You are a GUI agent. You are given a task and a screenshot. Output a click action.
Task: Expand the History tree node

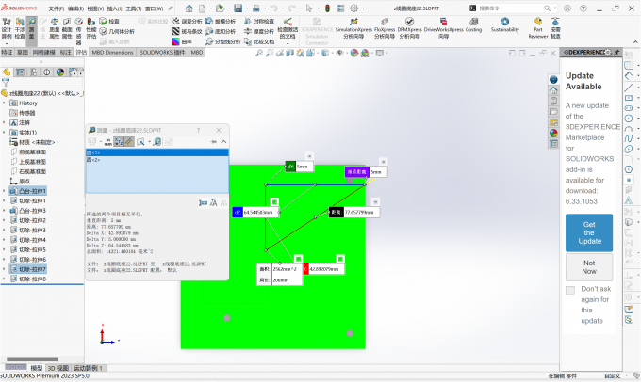pos(4,103)
